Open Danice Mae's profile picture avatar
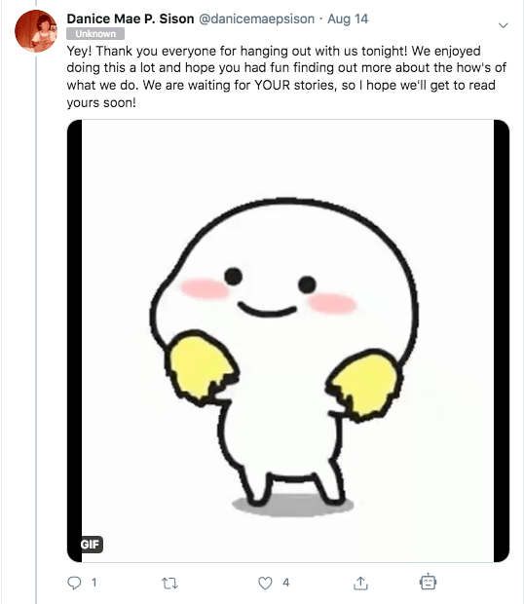 click(36, 31)
